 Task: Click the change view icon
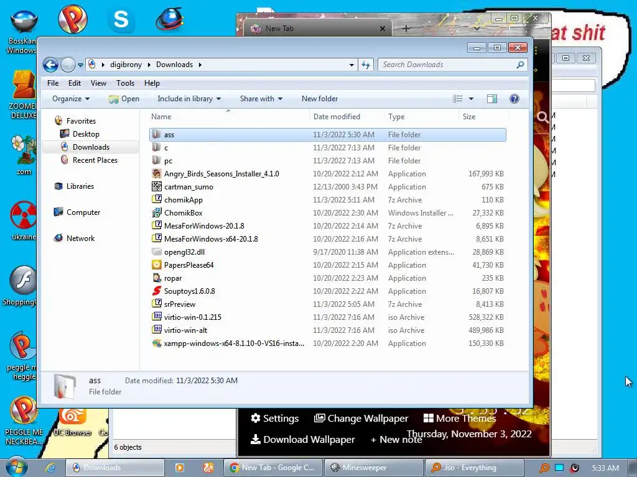[x=457, y=99]
